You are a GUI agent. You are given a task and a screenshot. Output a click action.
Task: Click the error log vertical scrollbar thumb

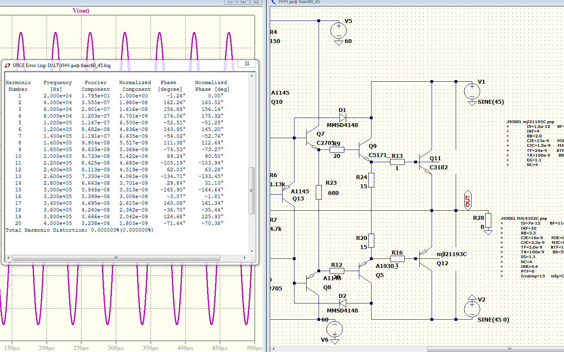251,191
